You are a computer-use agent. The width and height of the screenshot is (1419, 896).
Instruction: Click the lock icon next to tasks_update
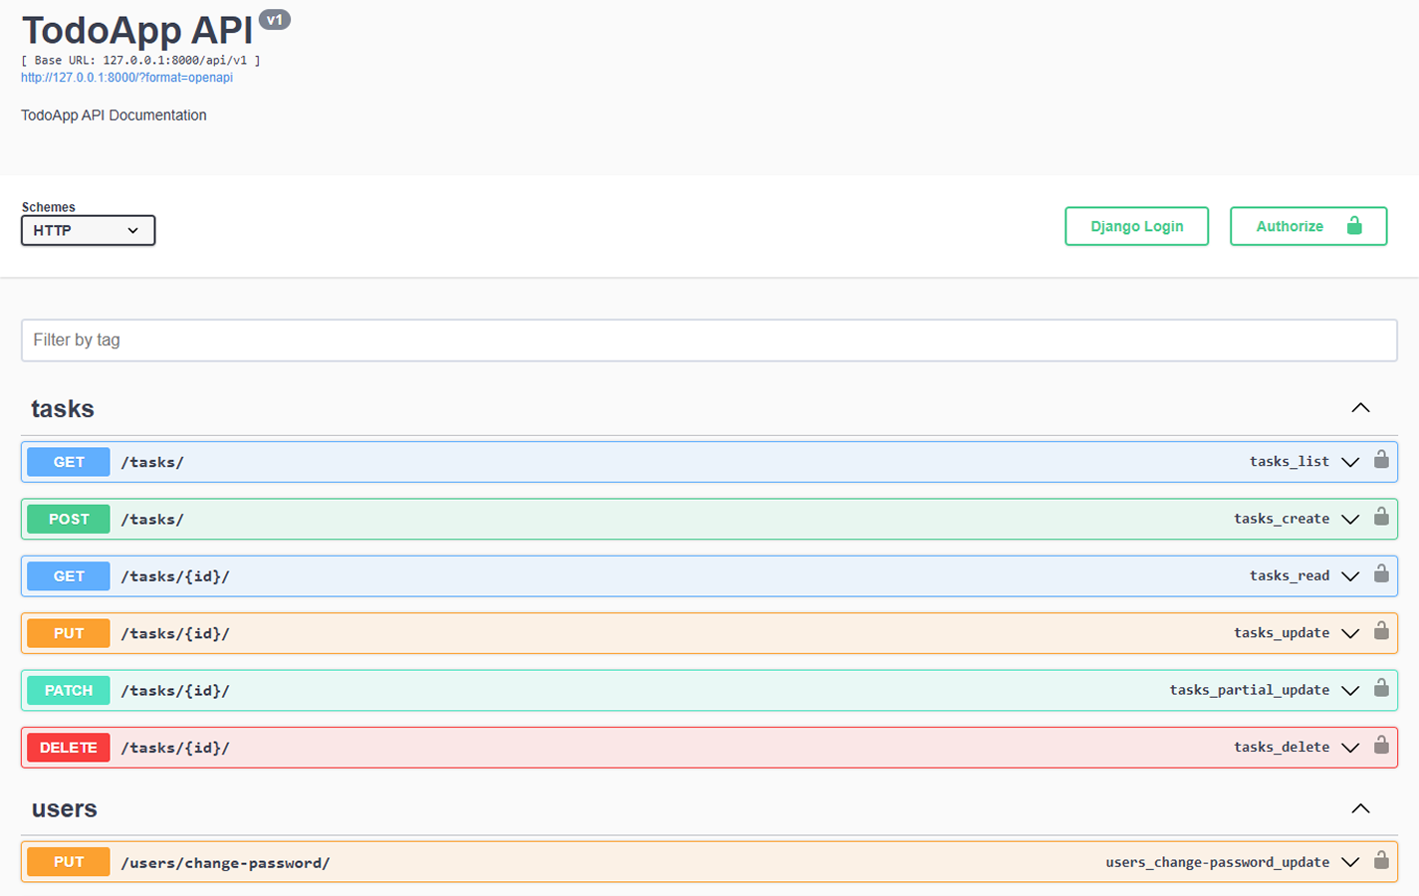(x=1381, y=632)
